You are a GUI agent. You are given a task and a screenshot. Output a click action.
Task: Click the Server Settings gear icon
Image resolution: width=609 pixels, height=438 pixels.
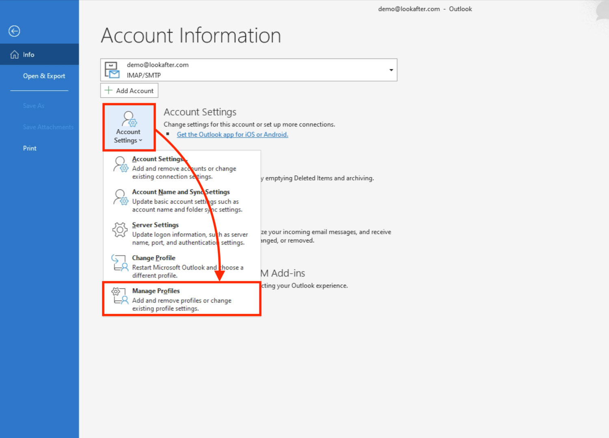[x=120, y=230]
